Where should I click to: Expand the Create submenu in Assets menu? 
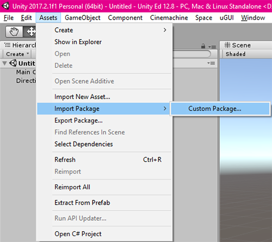(104, 30)
